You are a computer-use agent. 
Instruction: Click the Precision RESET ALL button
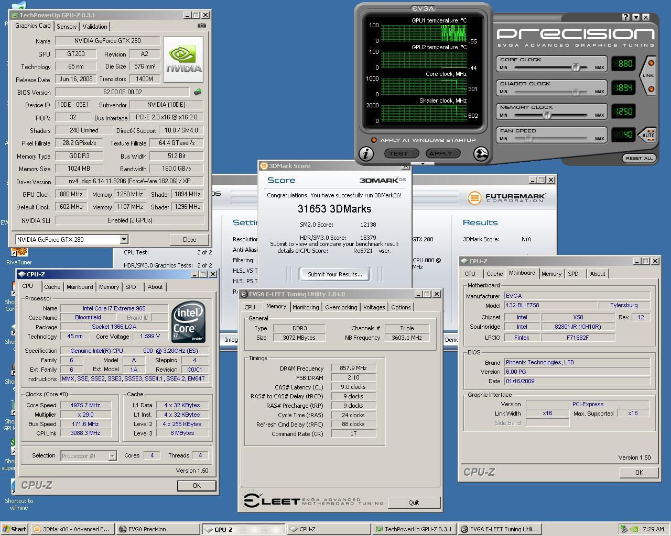pyautogui.click(x=639, y=158)
